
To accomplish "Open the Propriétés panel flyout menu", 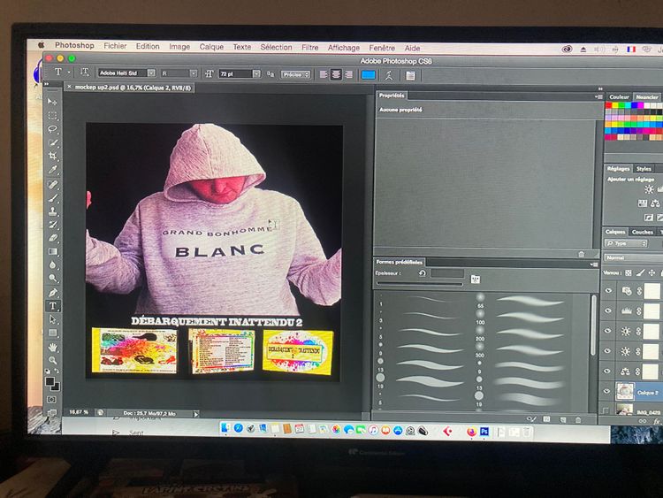I will pos(598,97).
